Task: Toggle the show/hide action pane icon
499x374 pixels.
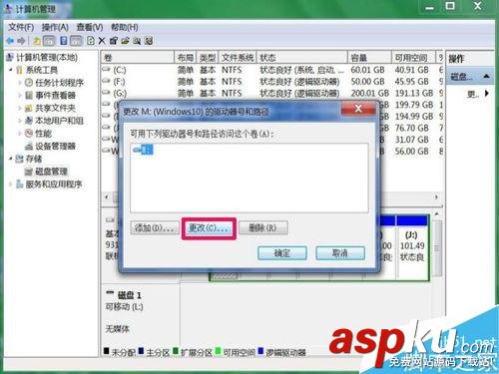Action: coord(76,41)
